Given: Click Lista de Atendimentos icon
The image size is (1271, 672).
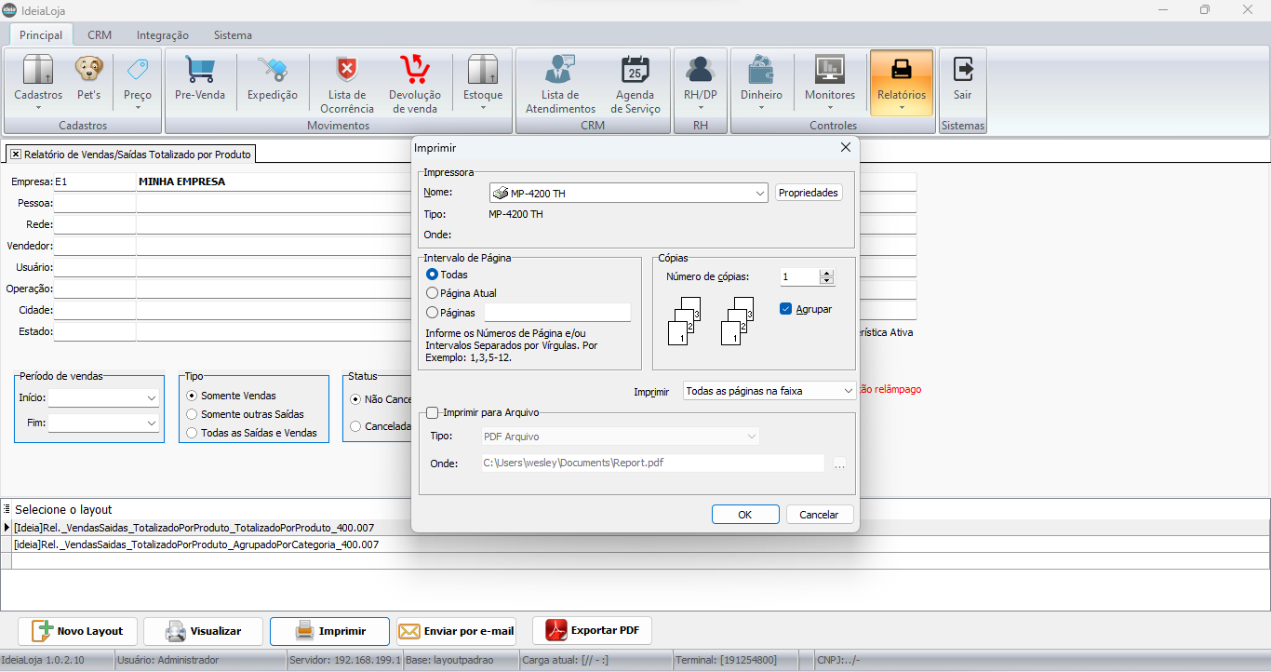Looking at the screenshot, I should point(560,71).
